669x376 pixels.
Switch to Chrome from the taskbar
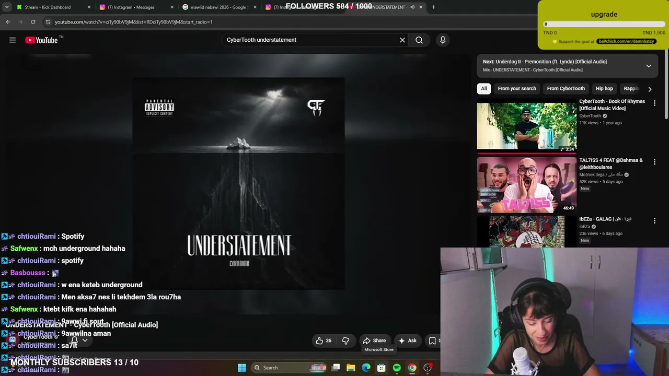pyautogui.click(x=412, y=368)
